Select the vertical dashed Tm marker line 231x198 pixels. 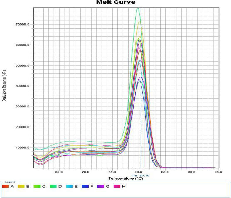[141, 88]
